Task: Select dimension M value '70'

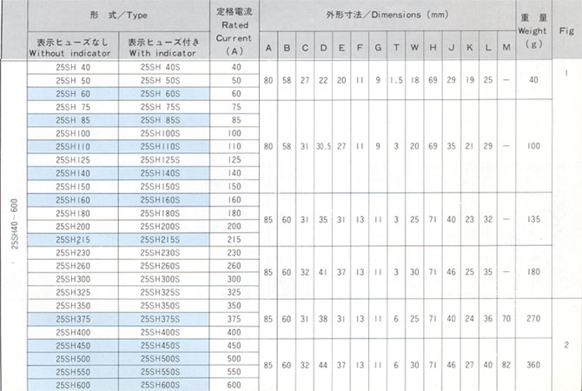Action: (x=506, y=319)
